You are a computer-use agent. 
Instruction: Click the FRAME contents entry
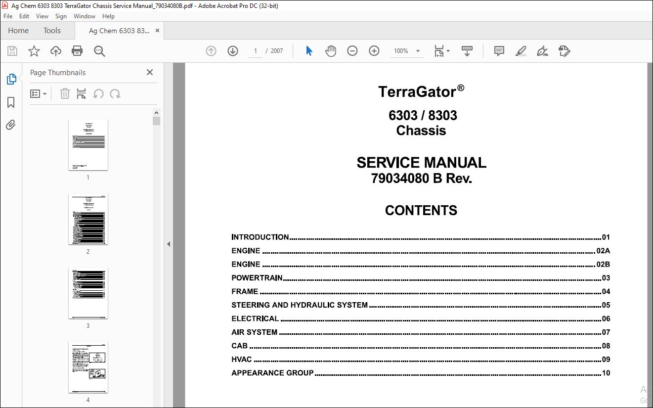(x=421, y=291)
